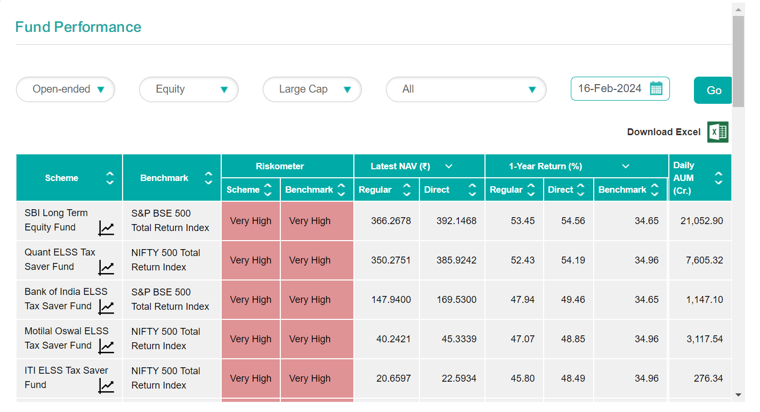Open the Equity category dropdown
This screenshot has height=412, width=760.
pyautogui.click(x=189, y=89)
